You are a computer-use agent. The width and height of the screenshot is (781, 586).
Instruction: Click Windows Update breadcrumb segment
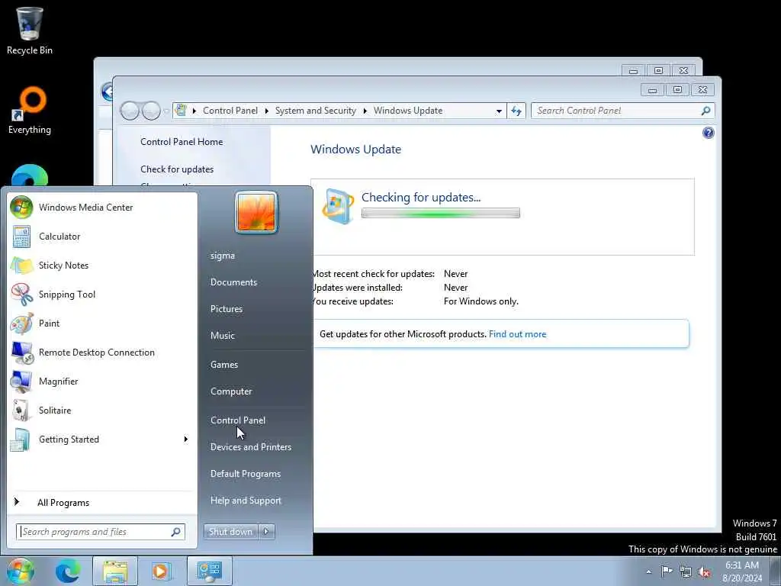coord(408,111)
